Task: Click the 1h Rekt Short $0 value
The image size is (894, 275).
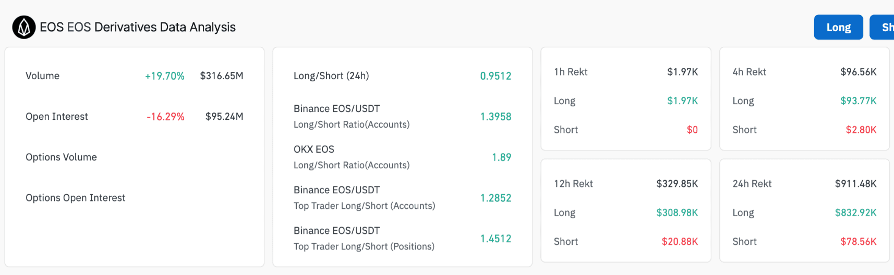Action: pyautogui.click(x=692, y=130)
